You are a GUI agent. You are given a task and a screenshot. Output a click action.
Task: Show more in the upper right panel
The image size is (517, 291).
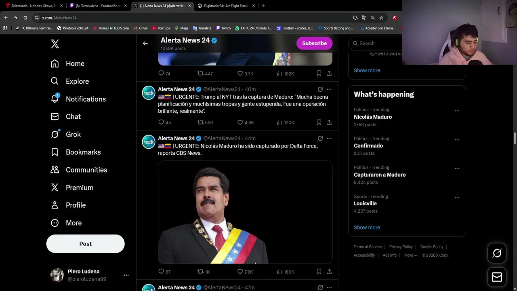tap(367, 70)
